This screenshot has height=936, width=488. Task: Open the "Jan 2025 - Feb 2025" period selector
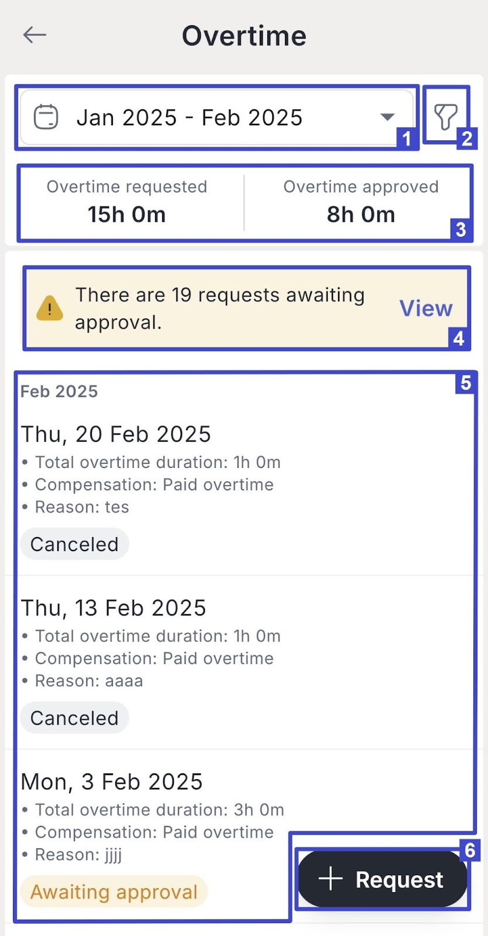coord(189,118)
